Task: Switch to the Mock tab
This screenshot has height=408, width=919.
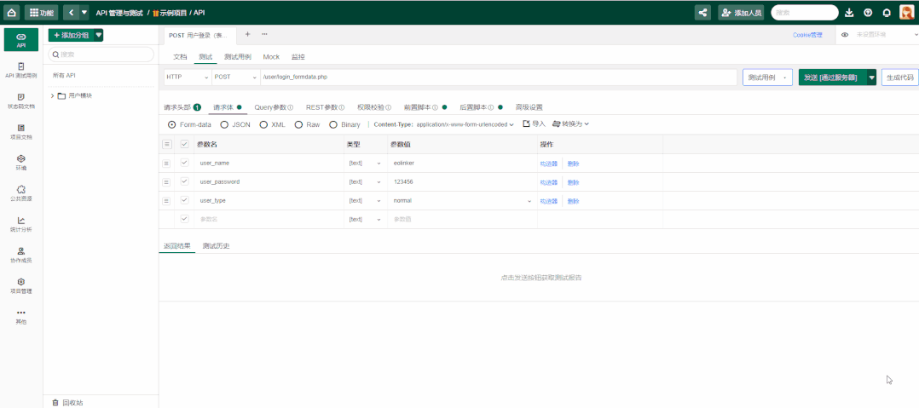Action: tap(270, 56)
